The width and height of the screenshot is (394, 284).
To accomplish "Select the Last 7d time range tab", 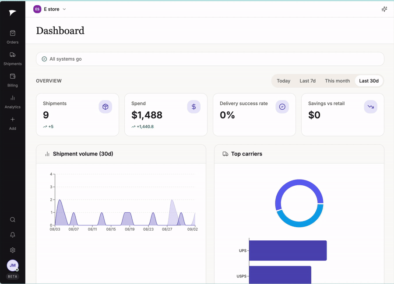I will (308, 81).
